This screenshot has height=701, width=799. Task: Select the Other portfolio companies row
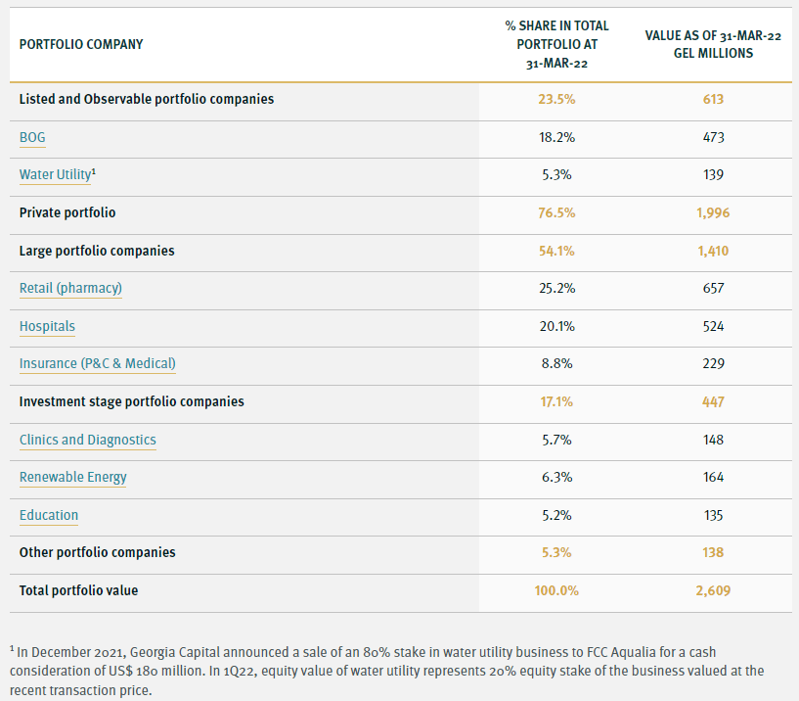tap(98, 552)
